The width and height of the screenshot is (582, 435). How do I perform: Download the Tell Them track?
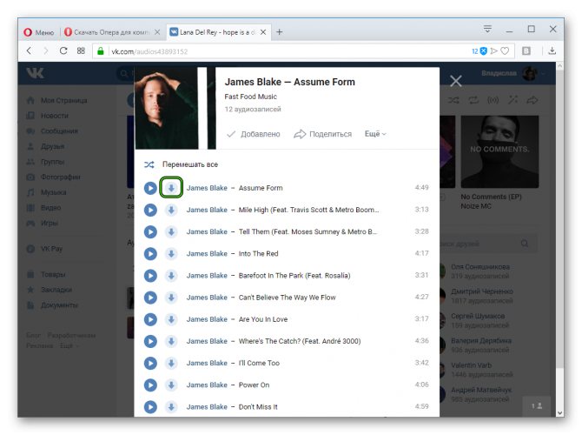click(x=171, y=232)
